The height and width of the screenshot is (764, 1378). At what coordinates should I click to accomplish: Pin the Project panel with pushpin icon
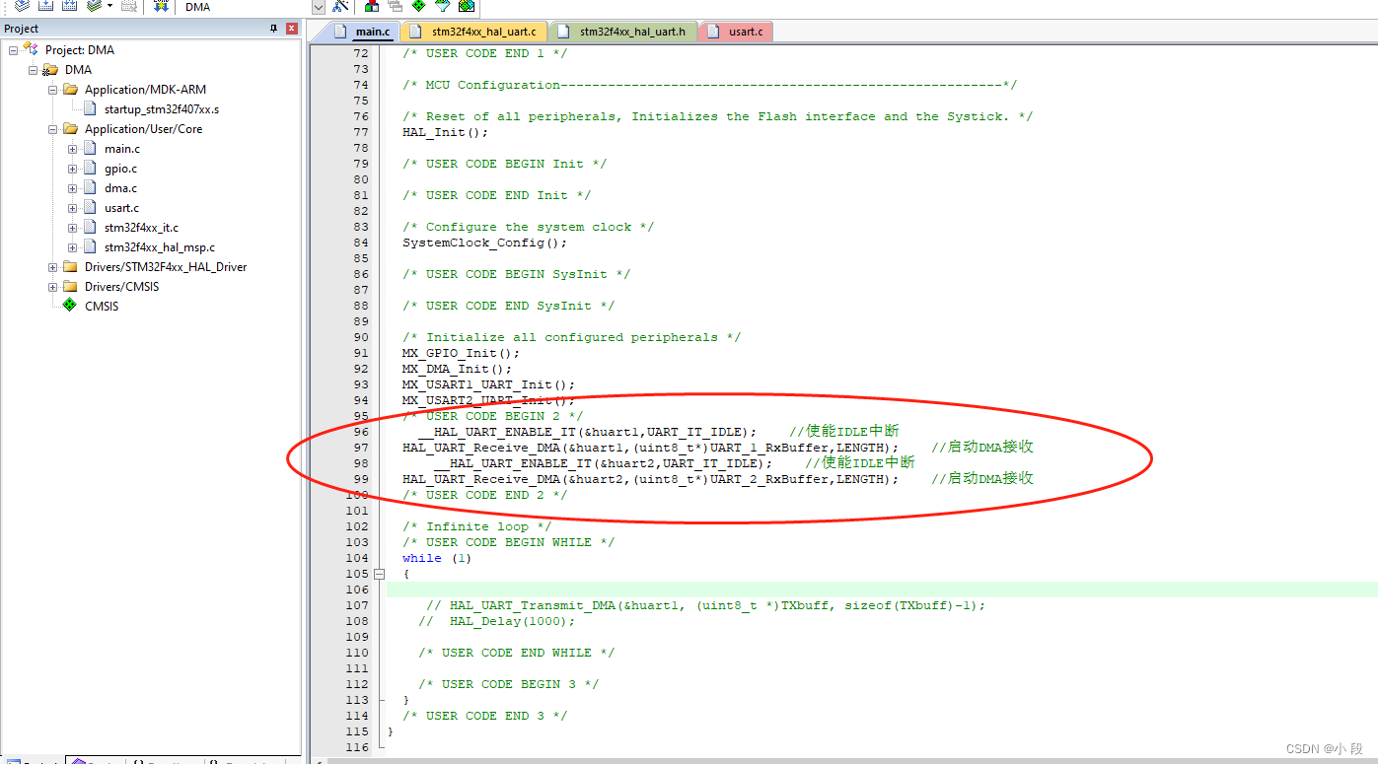(x=274, y=29)
